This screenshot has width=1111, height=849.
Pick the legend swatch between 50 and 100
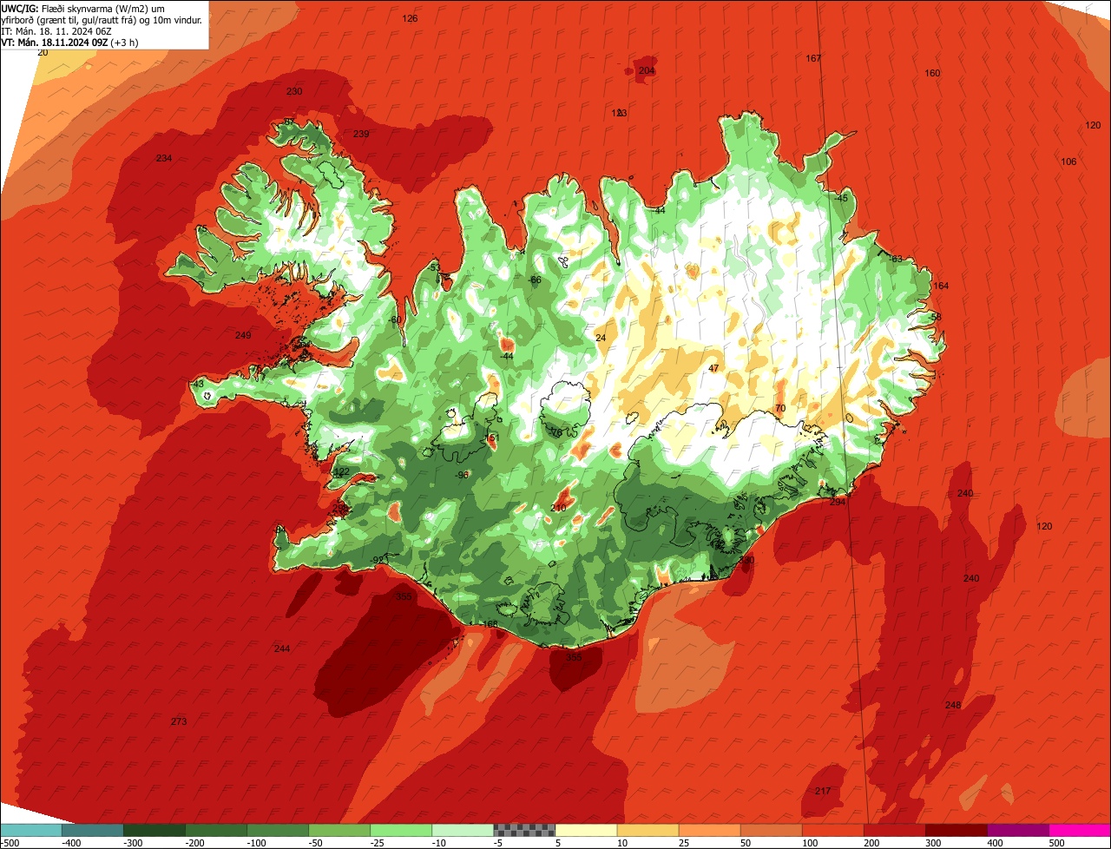(771, 830)
